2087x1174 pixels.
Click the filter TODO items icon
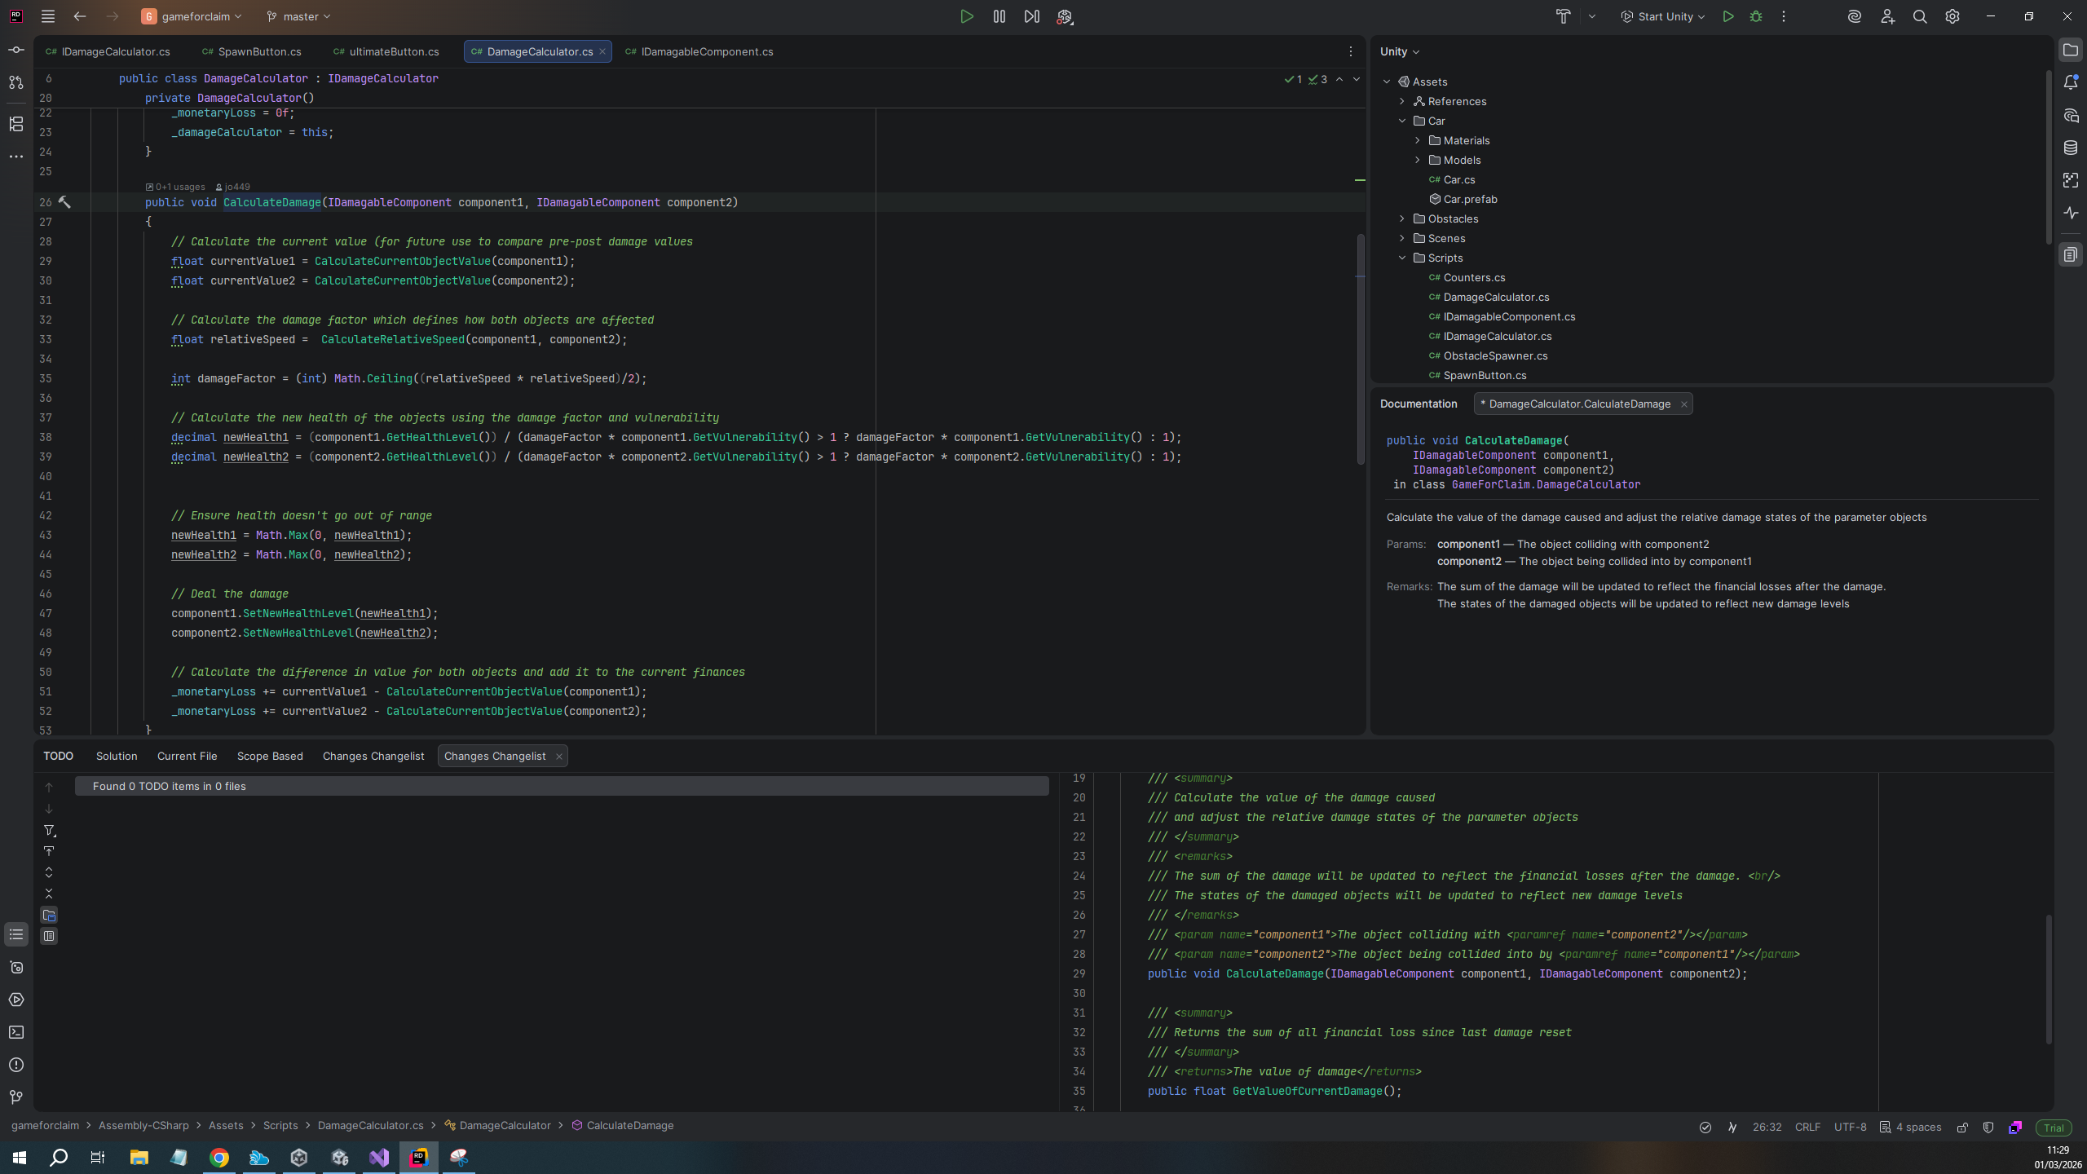[49, 831]
